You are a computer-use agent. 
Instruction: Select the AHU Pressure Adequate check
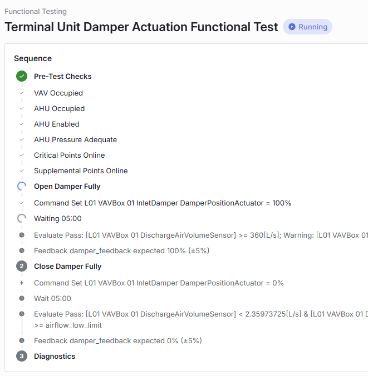coord(76,139)
